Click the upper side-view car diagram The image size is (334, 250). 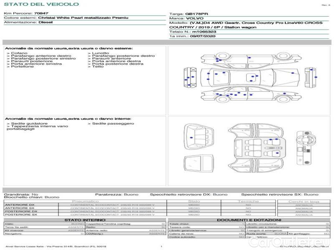click(x=250, y=60)
